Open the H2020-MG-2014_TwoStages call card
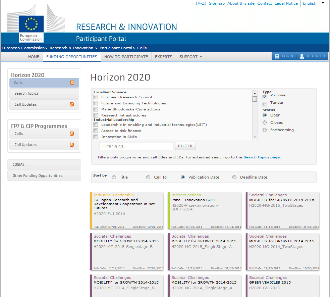This screenshot has height=297, width=331. [x=283, y=252]
